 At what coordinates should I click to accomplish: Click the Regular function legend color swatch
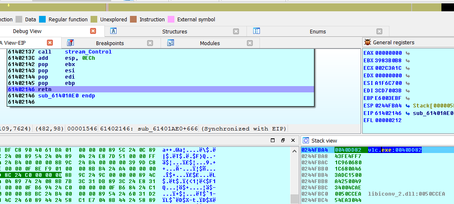[x=42, y=19]
